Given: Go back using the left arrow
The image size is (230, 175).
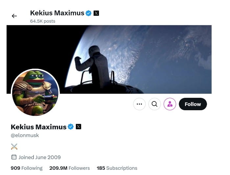Looking at the screenshot, I should click(x=14, y=16).
